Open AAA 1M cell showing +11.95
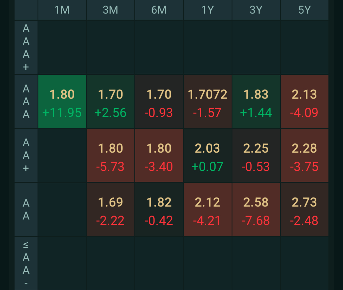Image resolution: width=343 pixels, height=290 pixels. point(62,102)
